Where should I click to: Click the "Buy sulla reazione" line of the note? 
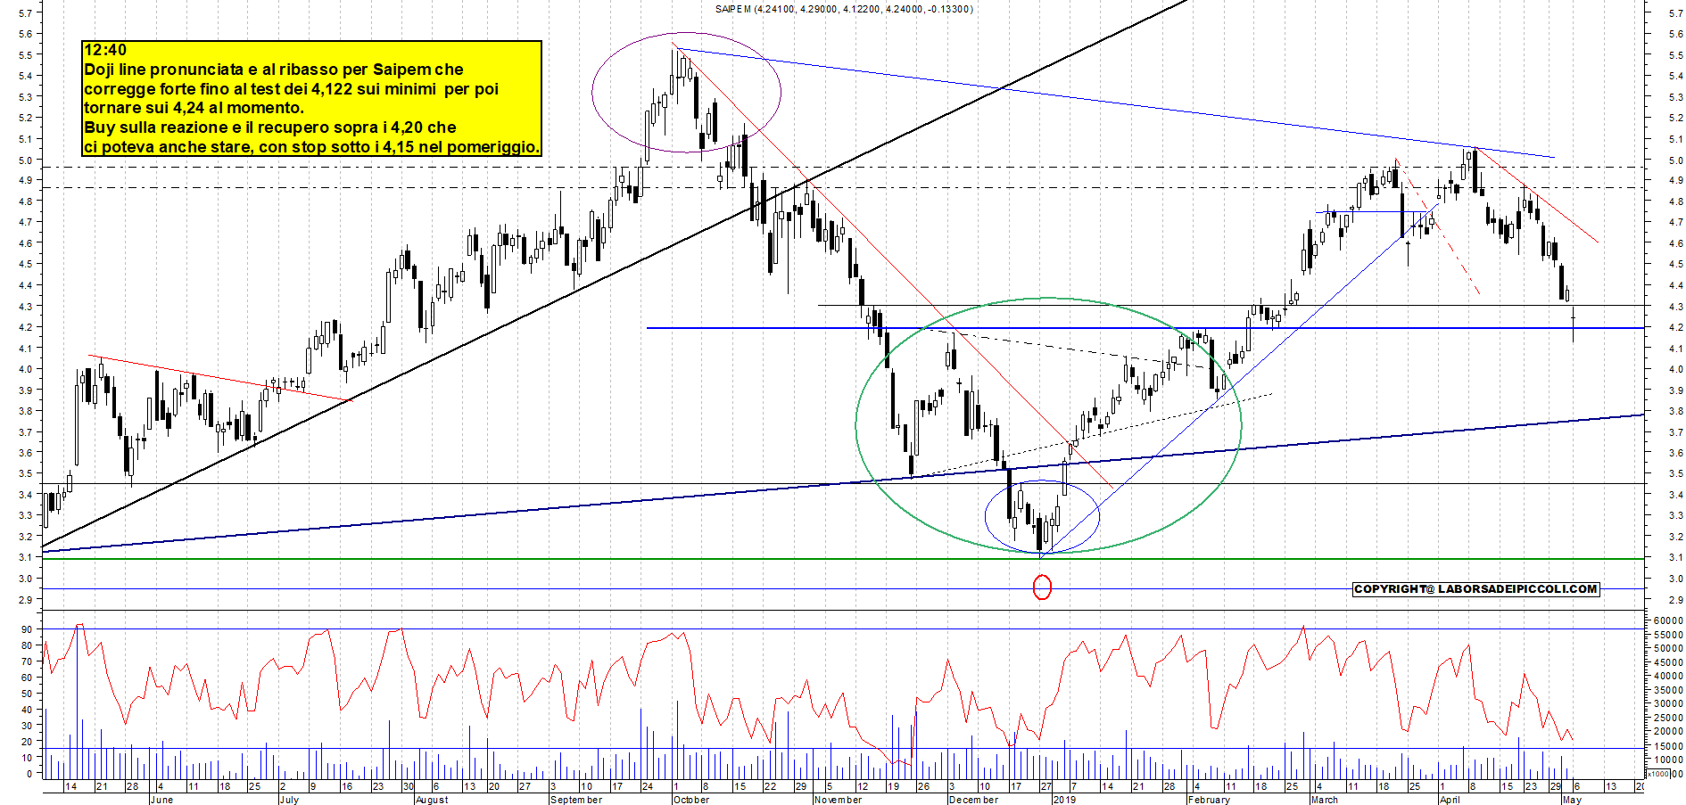click(269, 127)
